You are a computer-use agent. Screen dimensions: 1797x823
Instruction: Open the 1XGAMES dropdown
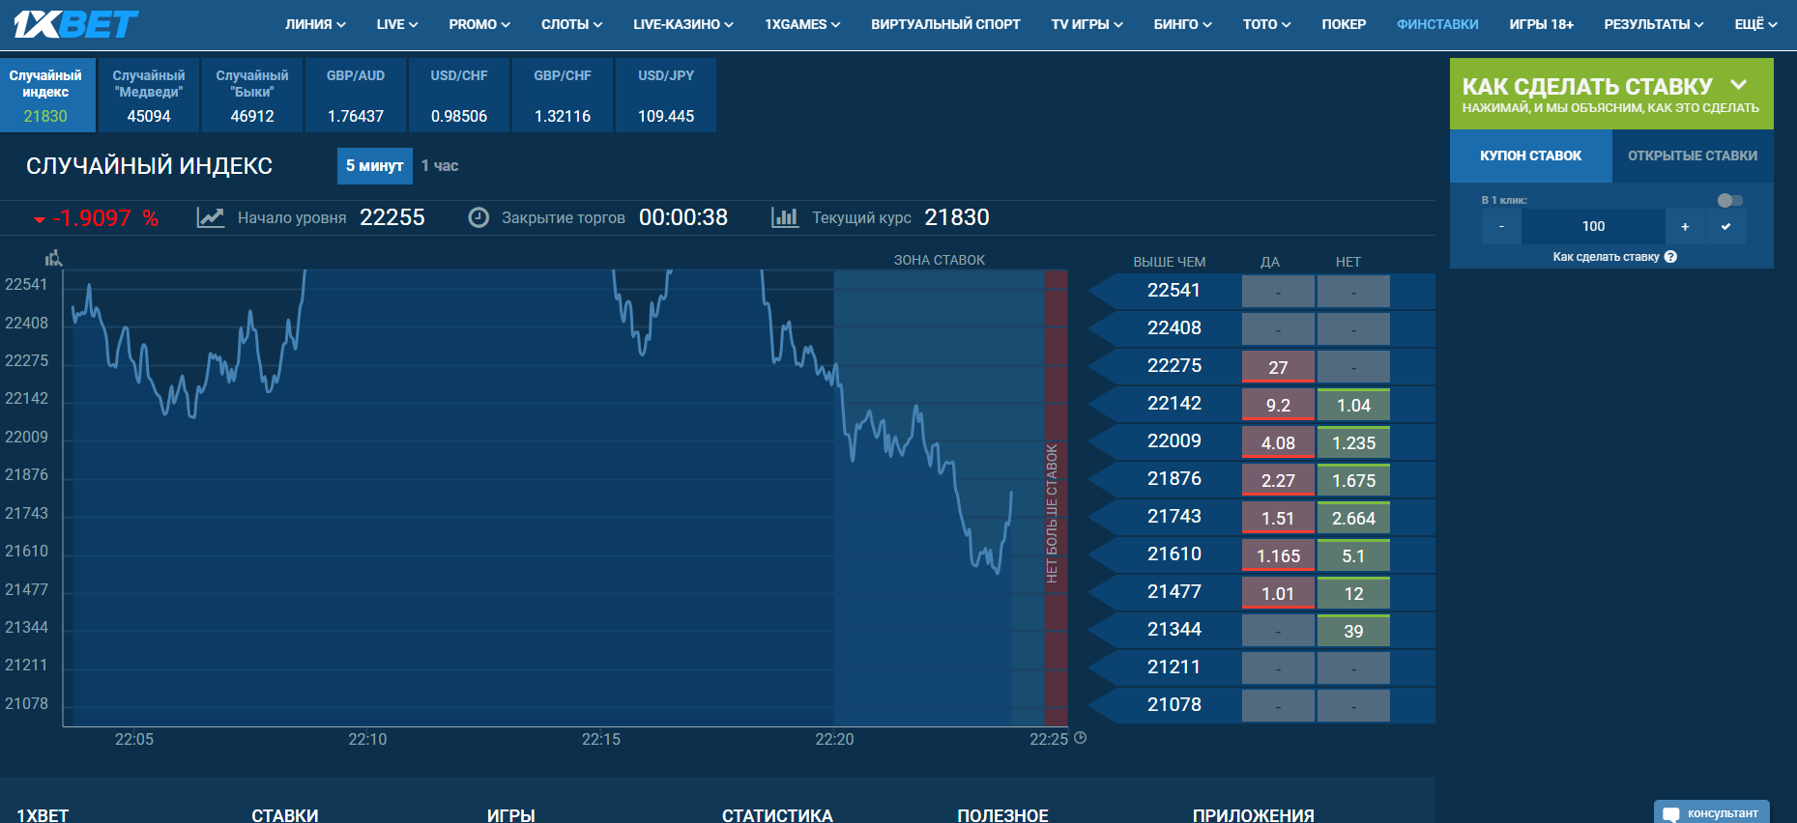pyautogui.click(x=802, y=24)
